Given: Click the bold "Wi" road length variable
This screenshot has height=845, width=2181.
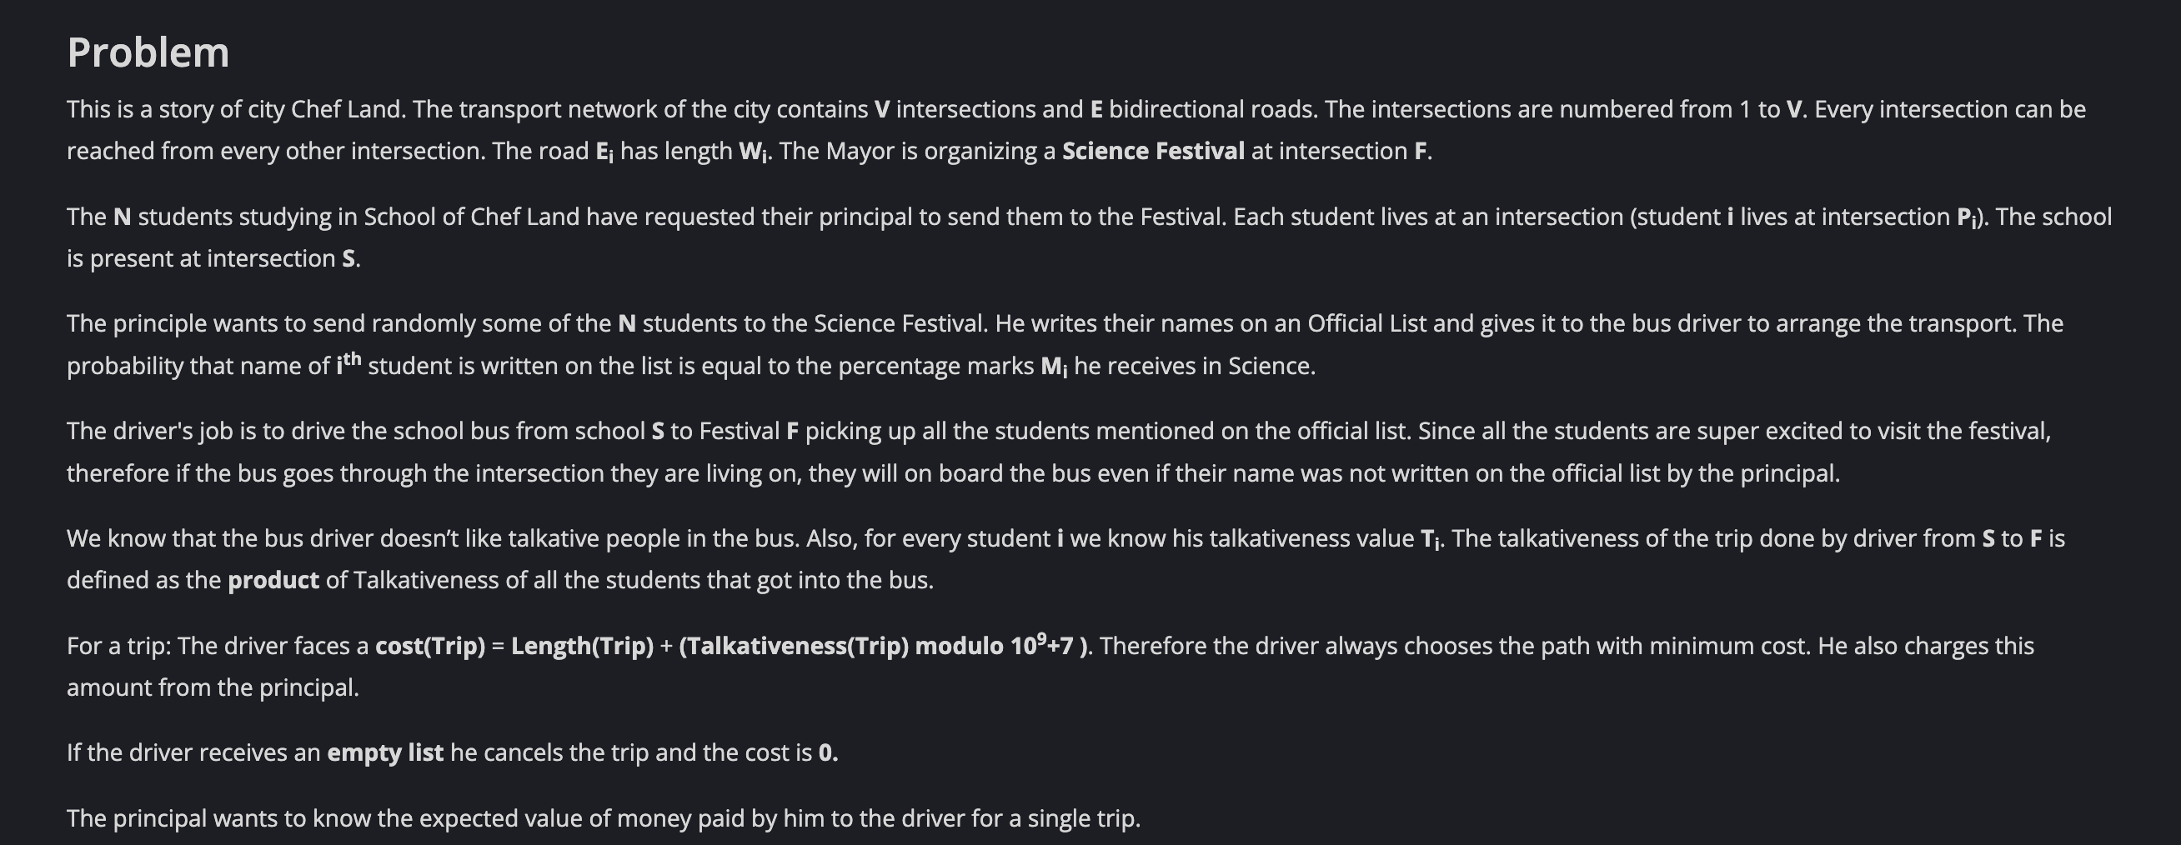Looking at the screenshot, I should click(753, 152).
